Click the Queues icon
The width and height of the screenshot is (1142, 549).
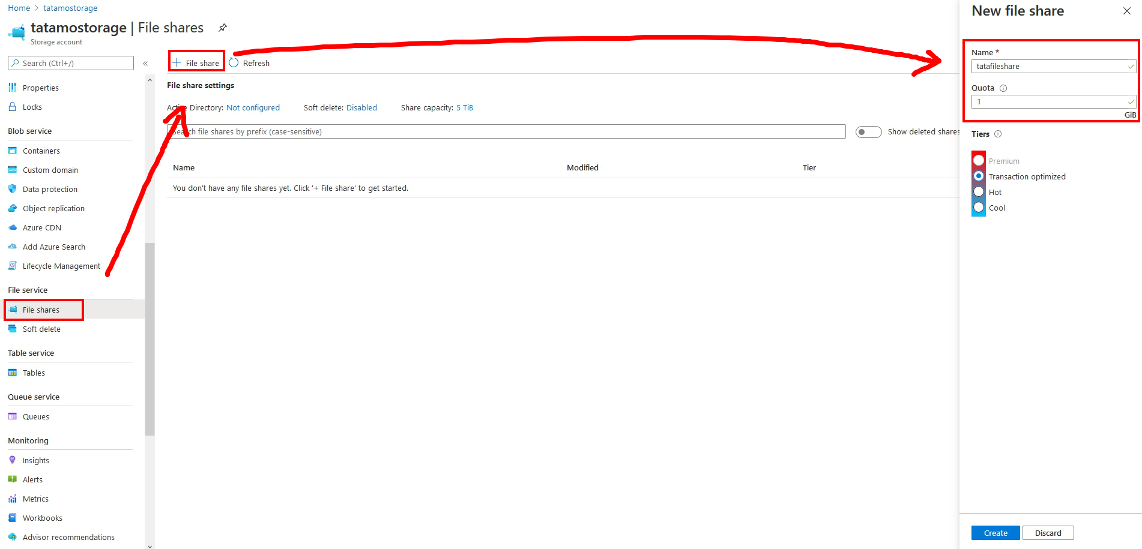12,416
